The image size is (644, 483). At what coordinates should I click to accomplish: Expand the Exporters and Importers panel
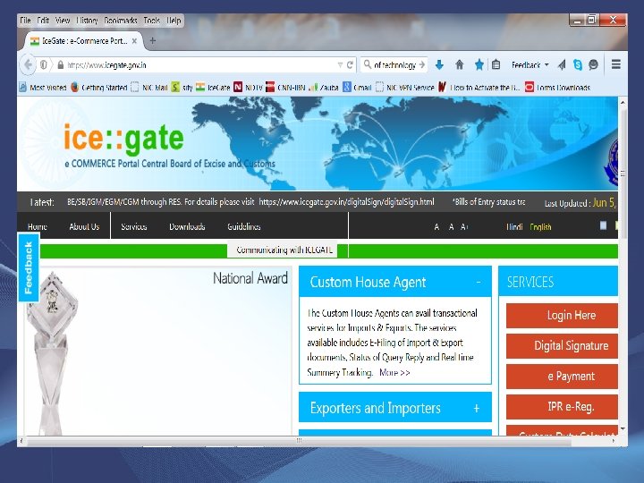click(x=477, y=408)
